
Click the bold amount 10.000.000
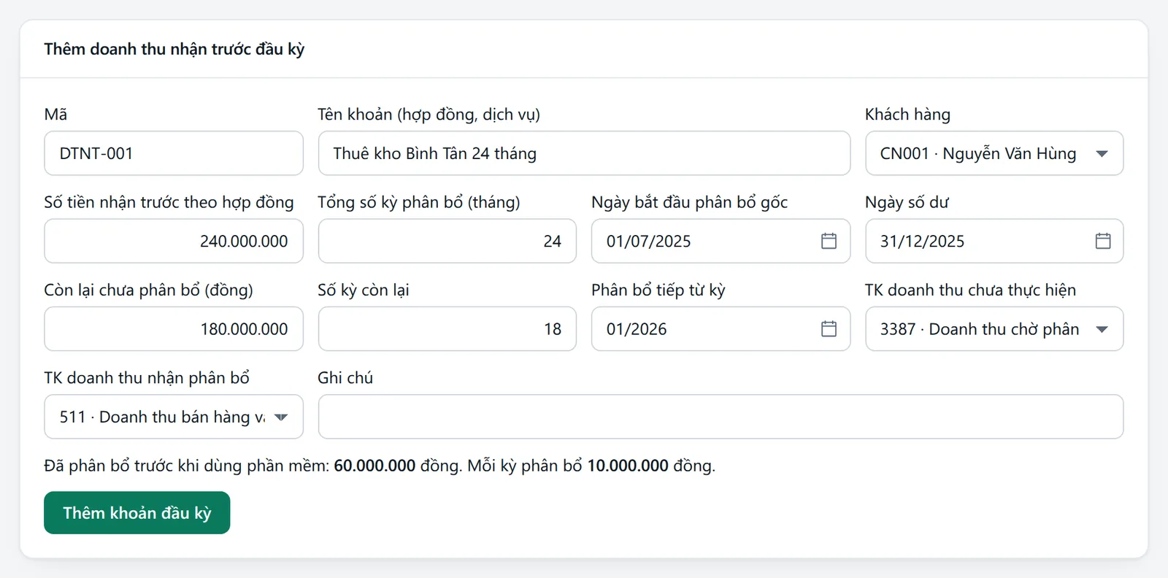(628, 466)
